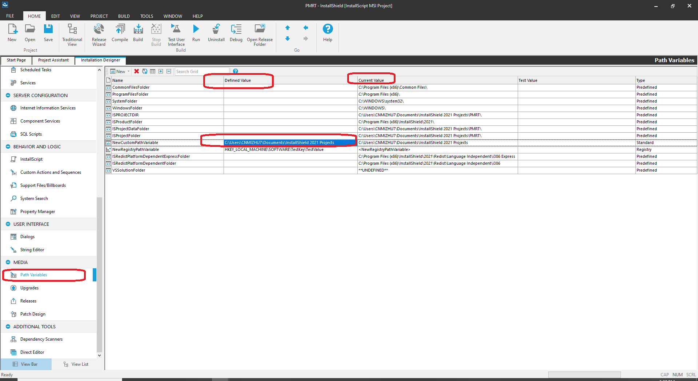Test User Interface of the build
Image resolution: width=698 pixels, height=381 pixels.
pos(176,35)
